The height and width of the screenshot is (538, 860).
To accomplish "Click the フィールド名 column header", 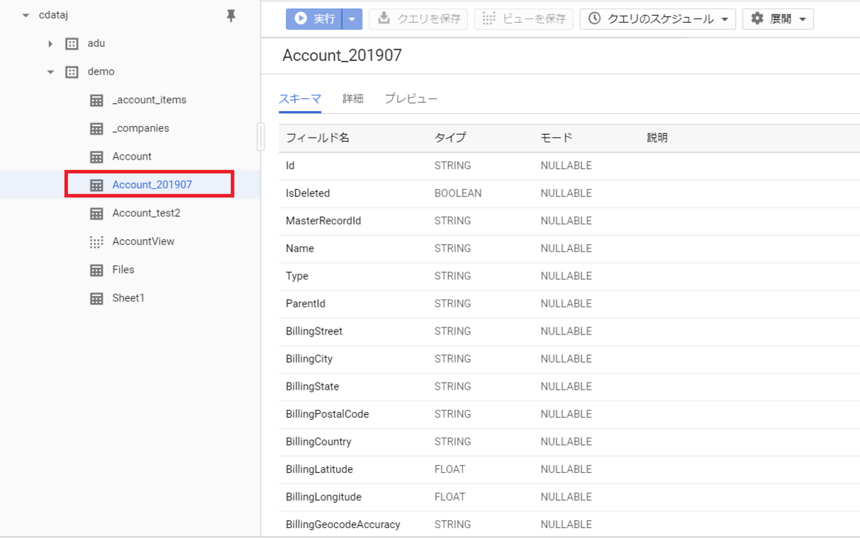I will coord(317,138).
